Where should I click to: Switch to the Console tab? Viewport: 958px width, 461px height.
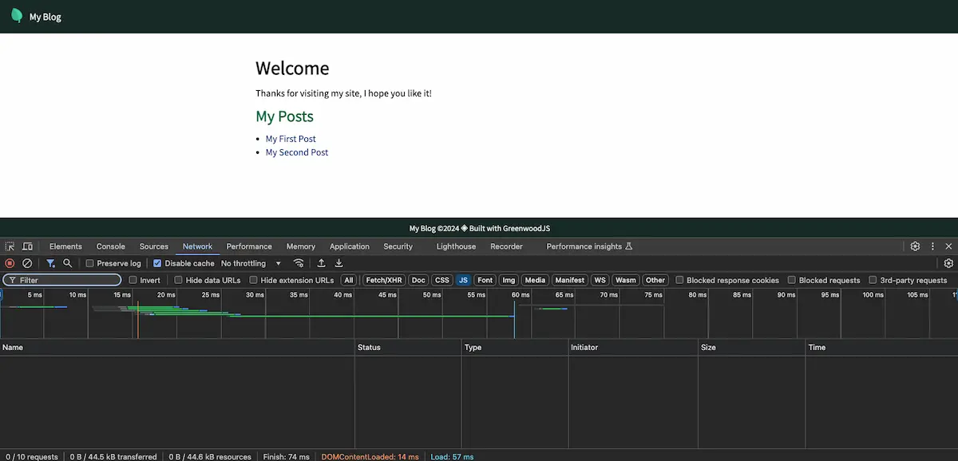click(110, 246)
